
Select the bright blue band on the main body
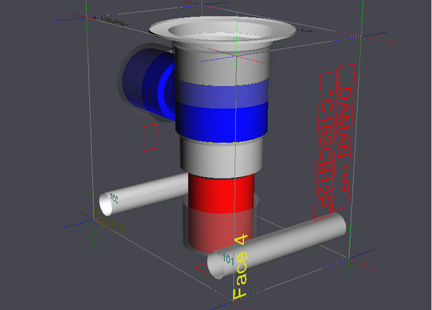(222, 123)
